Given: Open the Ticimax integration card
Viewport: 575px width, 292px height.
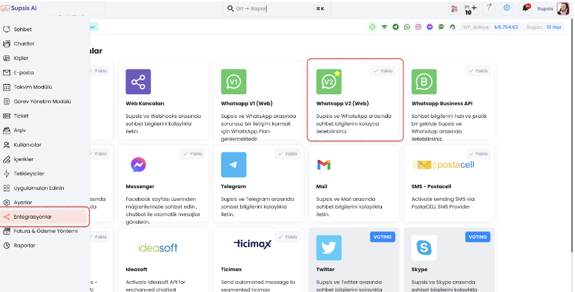Looking at the screenshot, I should pos(259,259).
